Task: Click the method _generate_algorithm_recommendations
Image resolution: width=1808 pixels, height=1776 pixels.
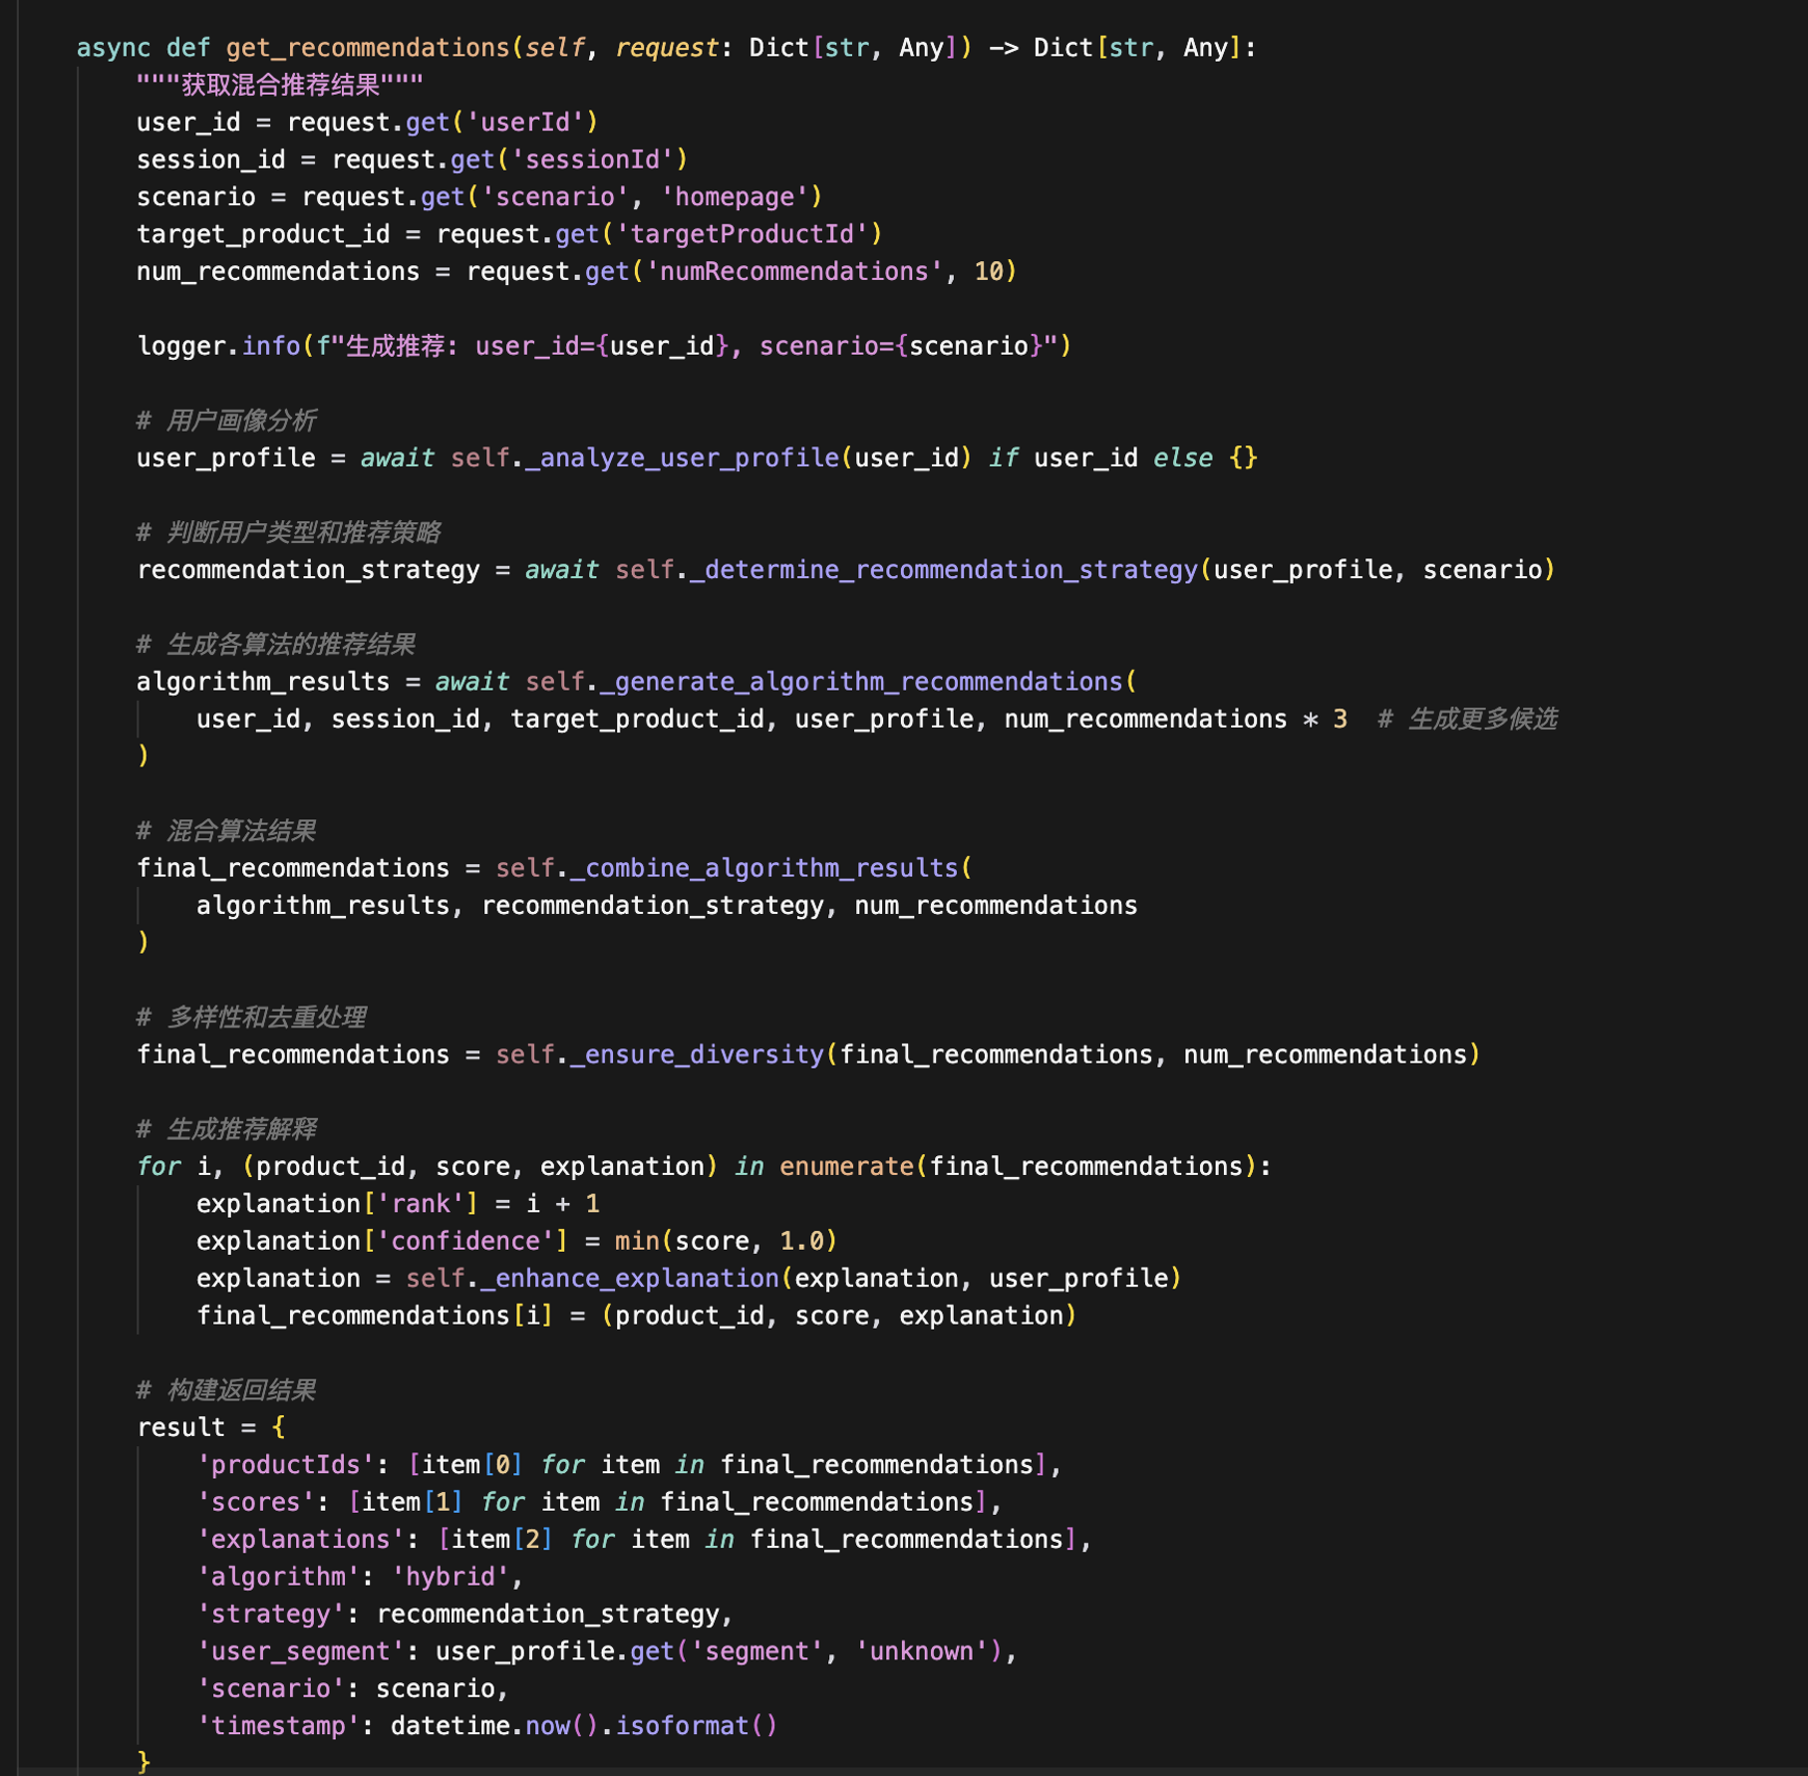Action: point(861,682)
